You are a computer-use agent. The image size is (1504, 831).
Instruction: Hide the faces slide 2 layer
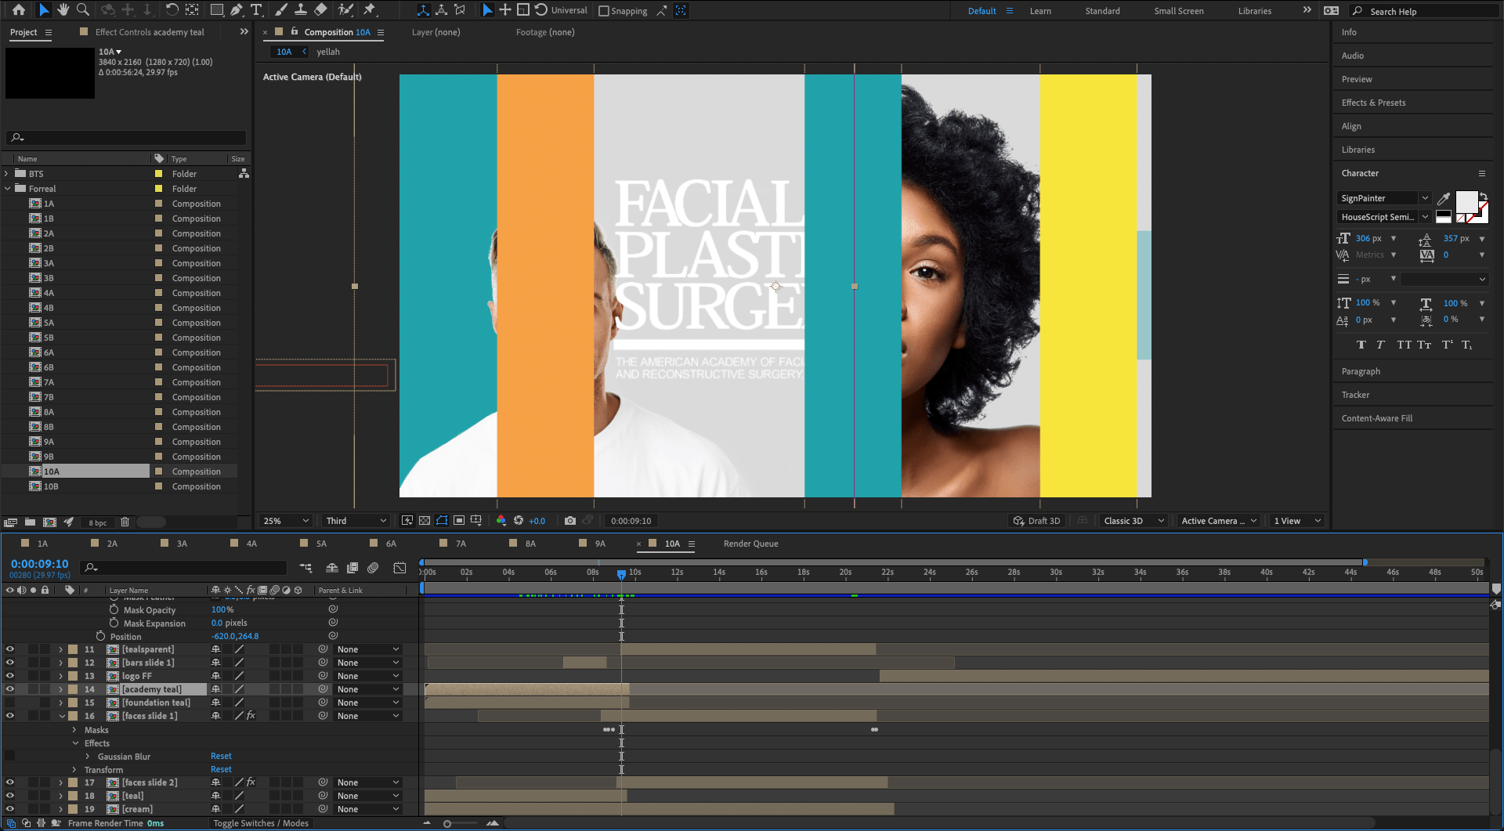coord(10,782)
